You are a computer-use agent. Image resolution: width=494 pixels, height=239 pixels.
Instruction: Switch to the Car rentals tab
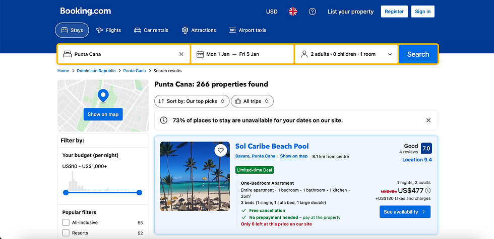pyautogui.click(x=151, y=30)
